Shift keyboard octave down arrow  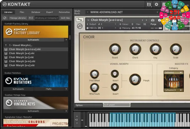[x=77, y=123]
